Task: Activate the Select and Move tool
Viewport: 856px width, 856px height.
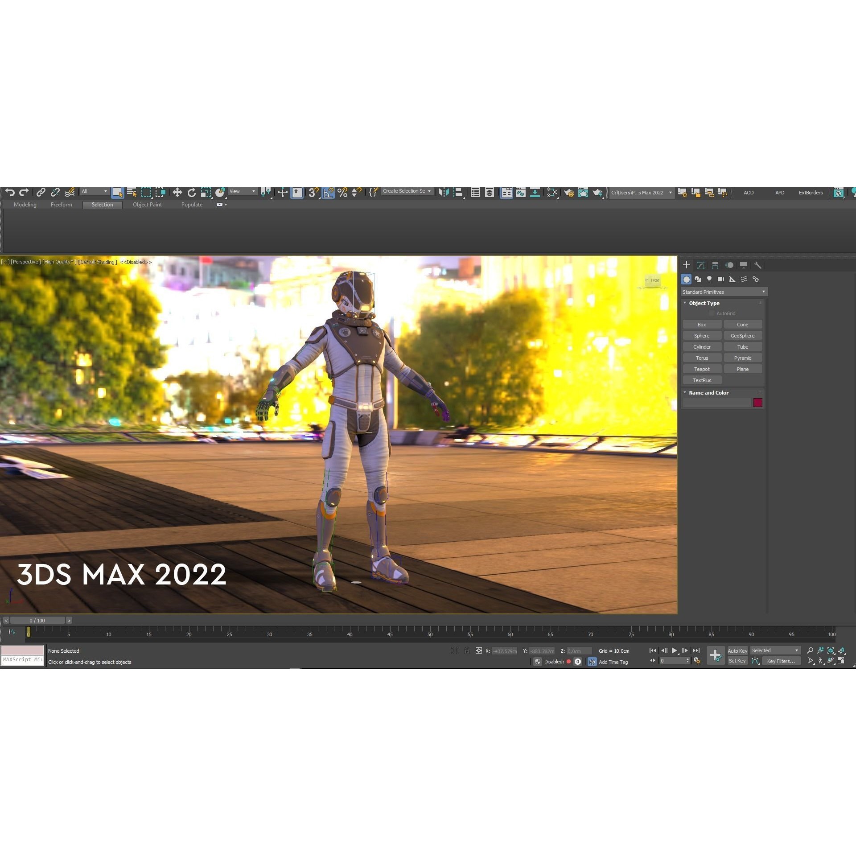Action: pyautogui.click(x=177, y=192)
